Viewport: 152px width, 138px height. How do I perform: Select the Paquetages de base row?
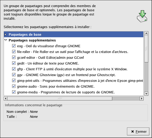[x=74, y=34]
